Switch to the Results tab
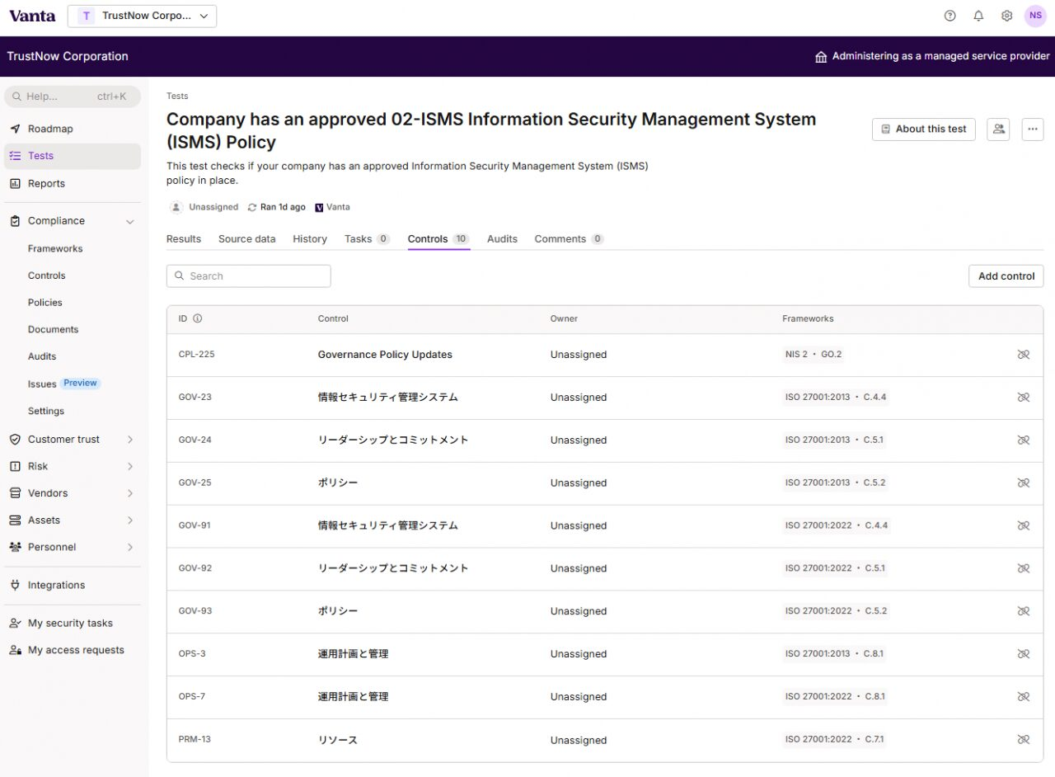This screenshot has height=777, width=1055. [184, 239]
